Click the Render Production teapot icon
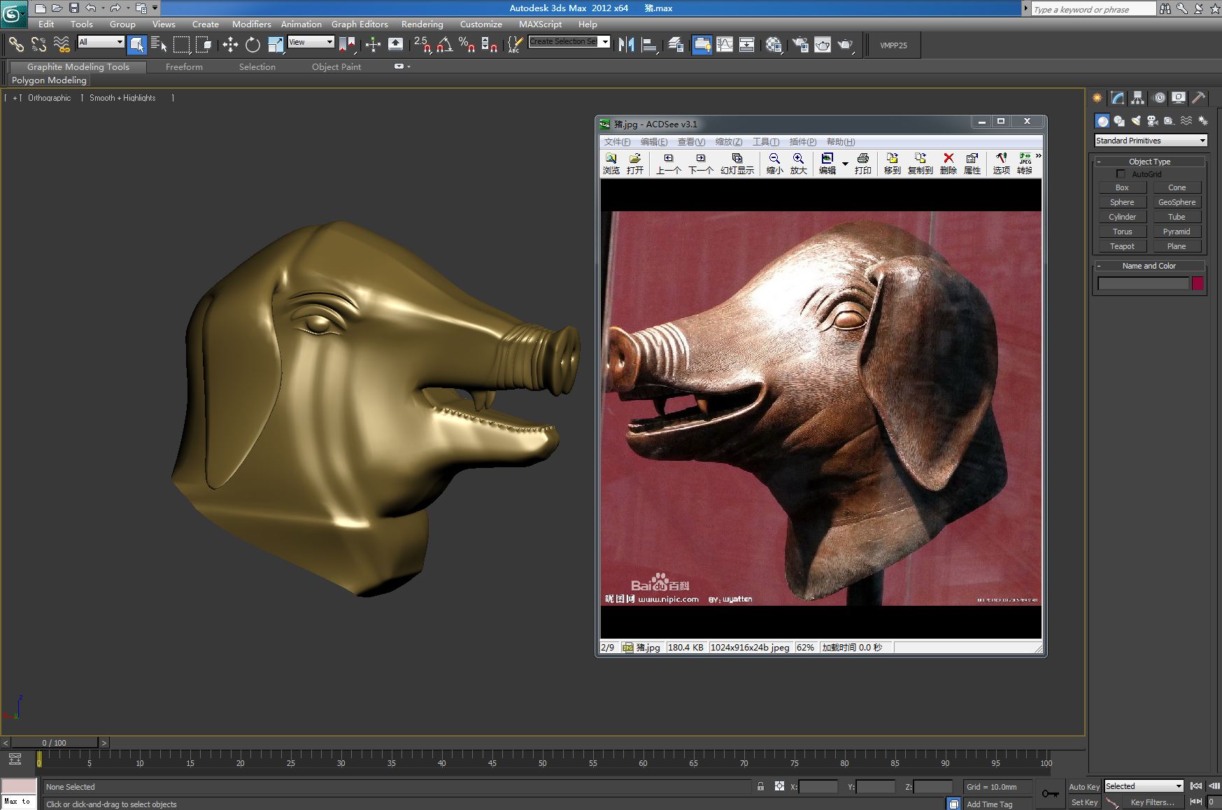Screen dimensions: 1222x810 [x=846, y=45]
